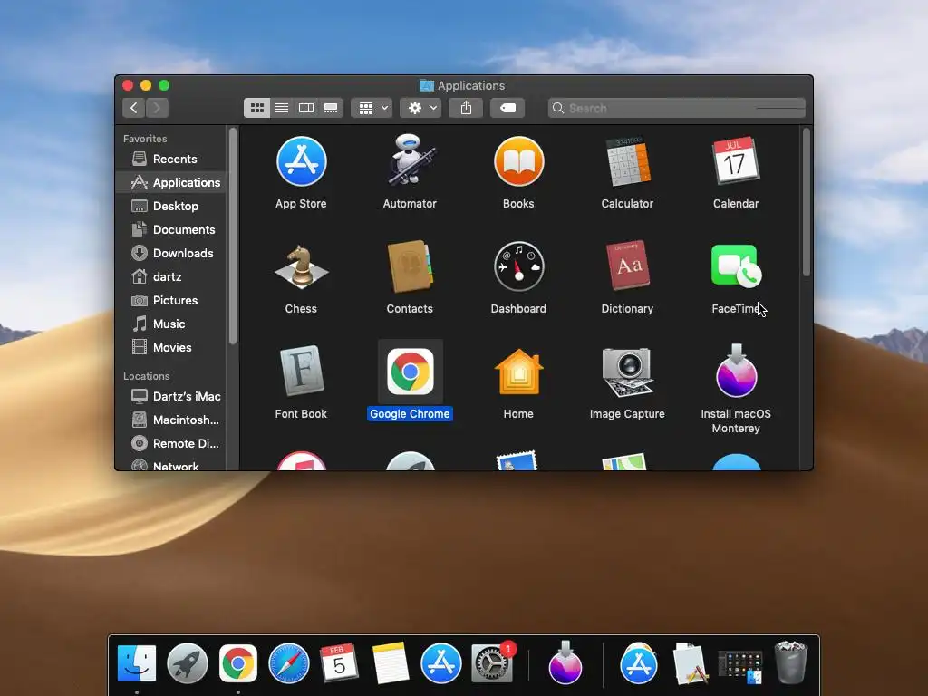Image resolution: width=928 pixels, height=696 pixels.
Task: Open Downloads in the sidebar
Action: 171,254
